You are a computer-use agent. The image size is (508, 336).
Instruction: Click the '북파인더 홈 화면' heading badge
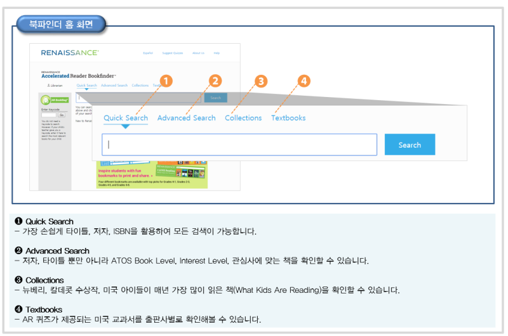tap(61, 24)
